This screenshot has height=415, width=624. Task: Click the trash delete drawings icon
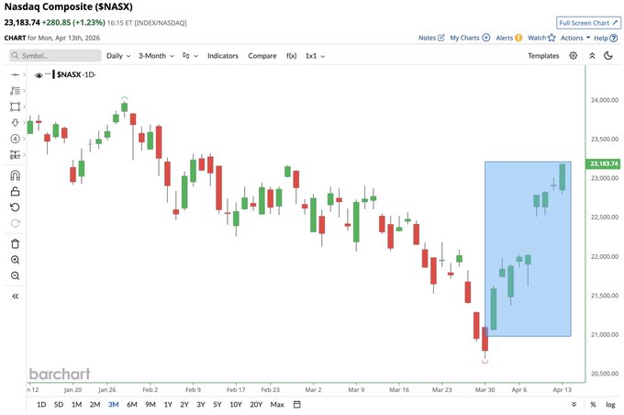pyautogui.click(x=15, y=243)
